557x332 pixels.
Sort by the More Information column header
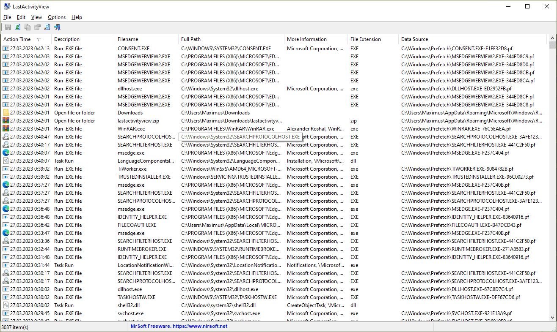tap(316, 39)
